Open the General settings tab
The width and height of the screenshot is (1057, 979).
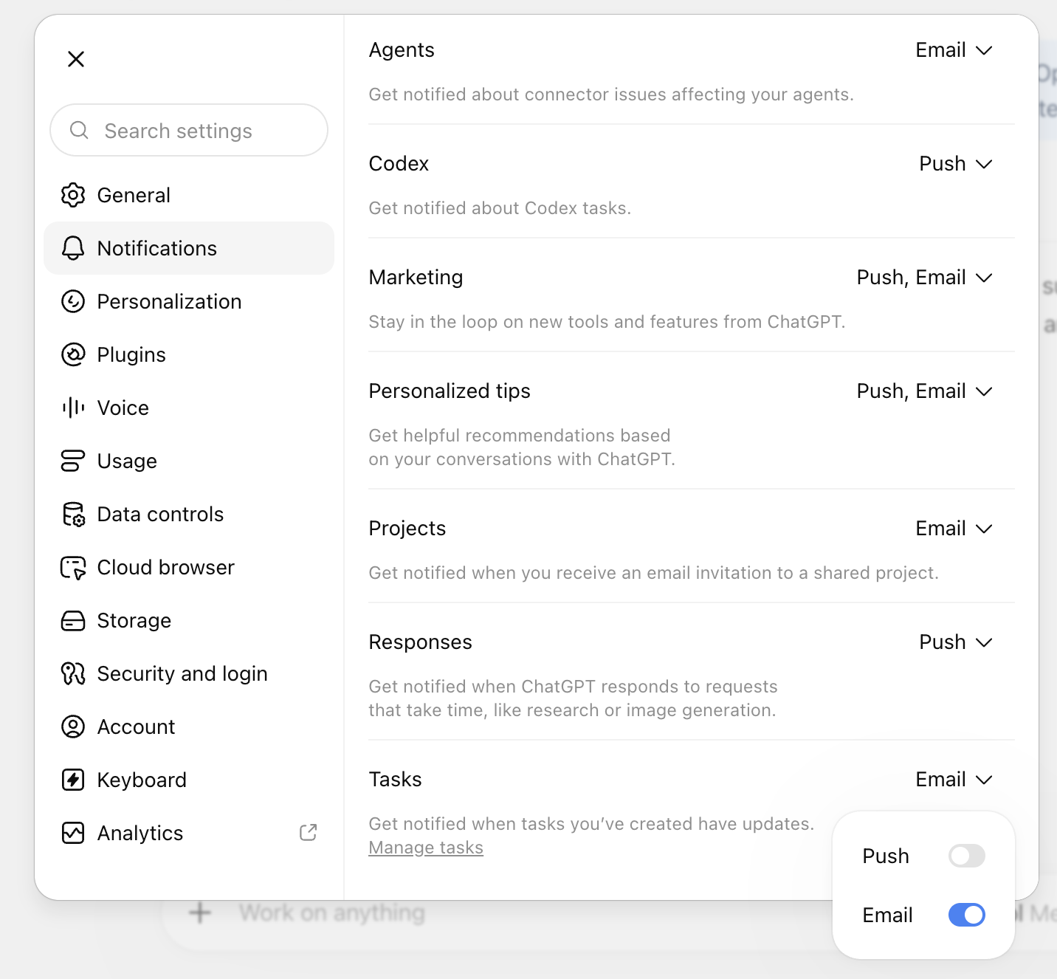click(x=189, y=195)
